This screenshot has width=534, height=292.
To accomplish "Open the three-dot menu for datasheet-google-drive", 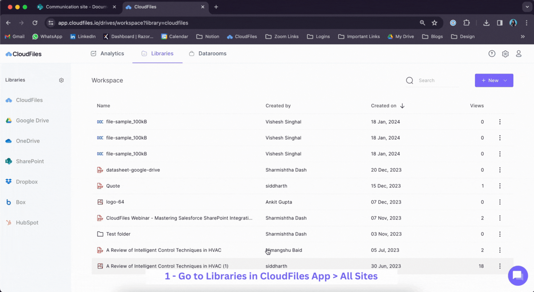I will (x=500, y=170).
